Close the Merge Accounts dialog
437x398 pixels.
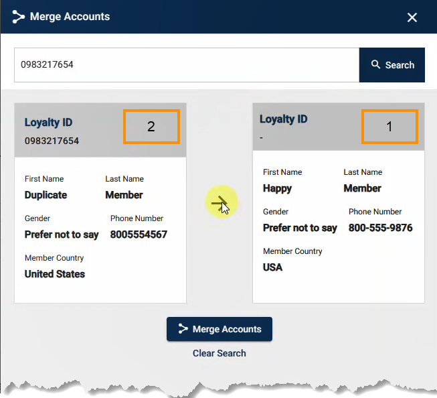coord(412,17)
